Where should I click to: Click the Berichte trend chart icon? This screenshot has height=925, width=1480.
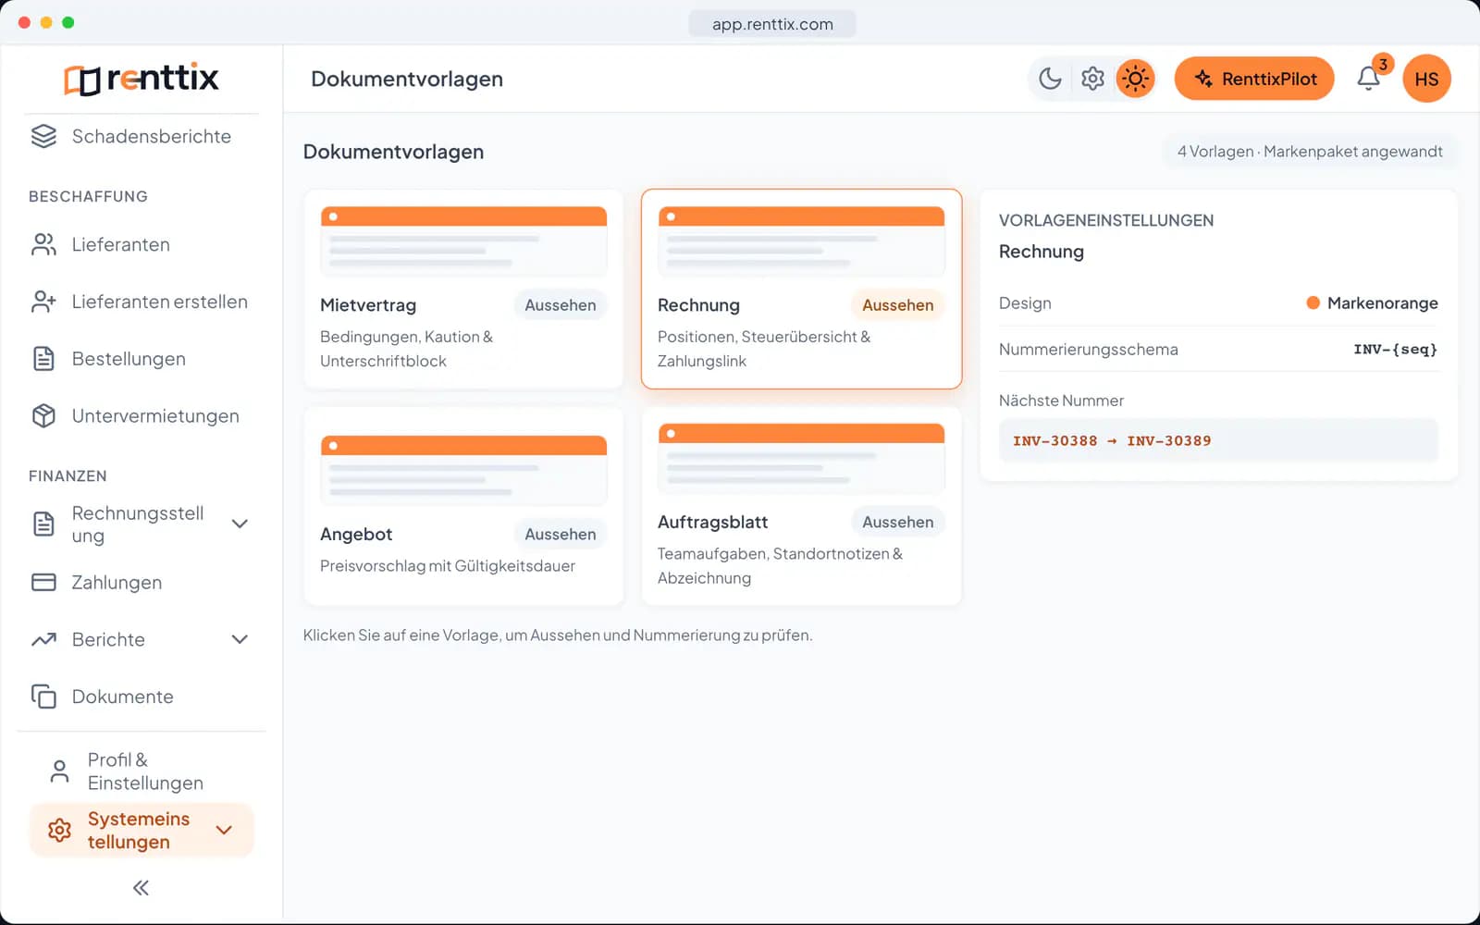pos(43,639)
